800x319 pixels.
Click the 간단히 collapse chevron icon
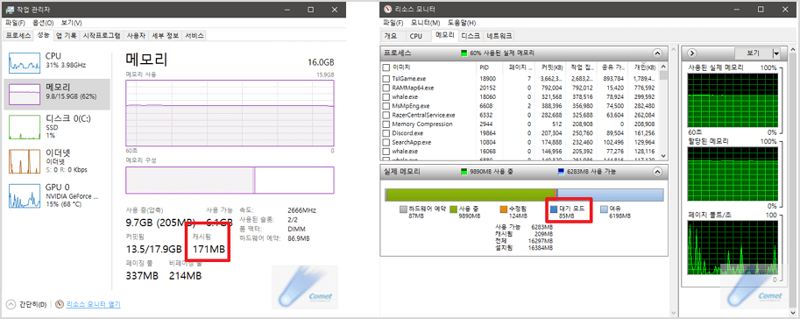(11, 304)
